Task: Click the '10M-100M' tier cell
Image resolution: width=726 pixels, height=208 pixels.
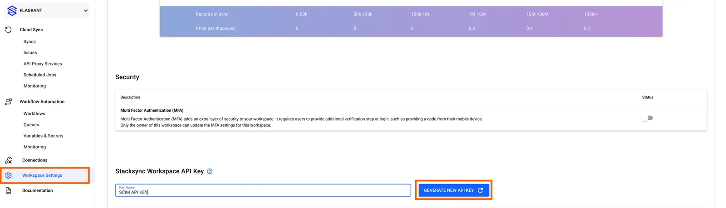Action: 537,14
